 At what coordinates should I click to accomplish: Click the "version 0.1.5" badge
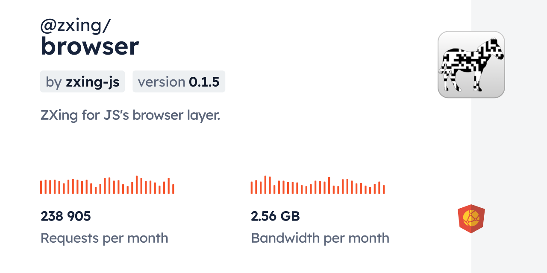coord(179,81)
